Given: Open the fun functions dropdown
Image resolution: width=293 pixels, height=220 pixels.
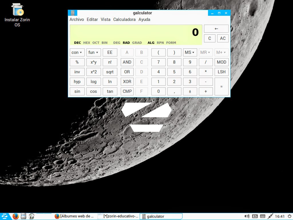Looking at the screenshot, I should click(94, 52).
